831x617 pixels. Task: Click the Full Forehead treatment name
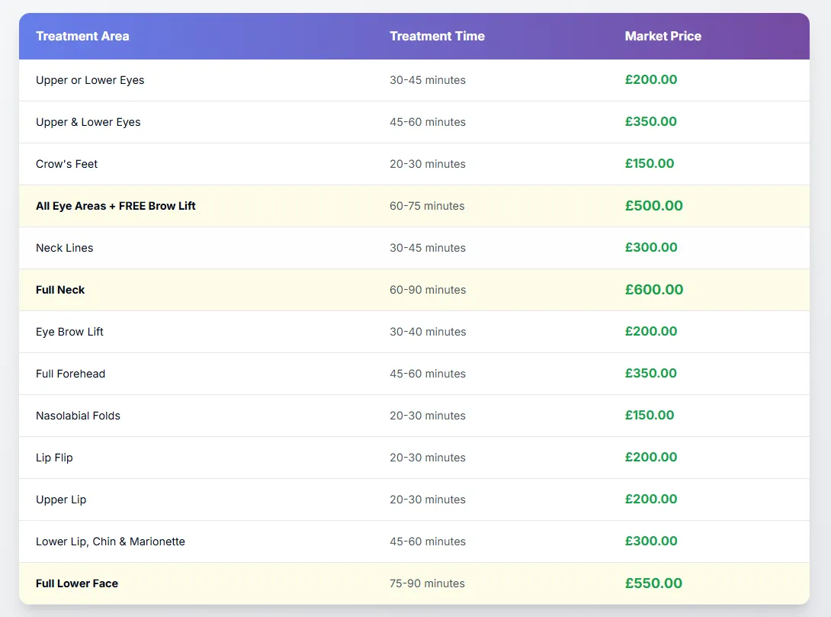pyautogui.click(x=71, y=374)
